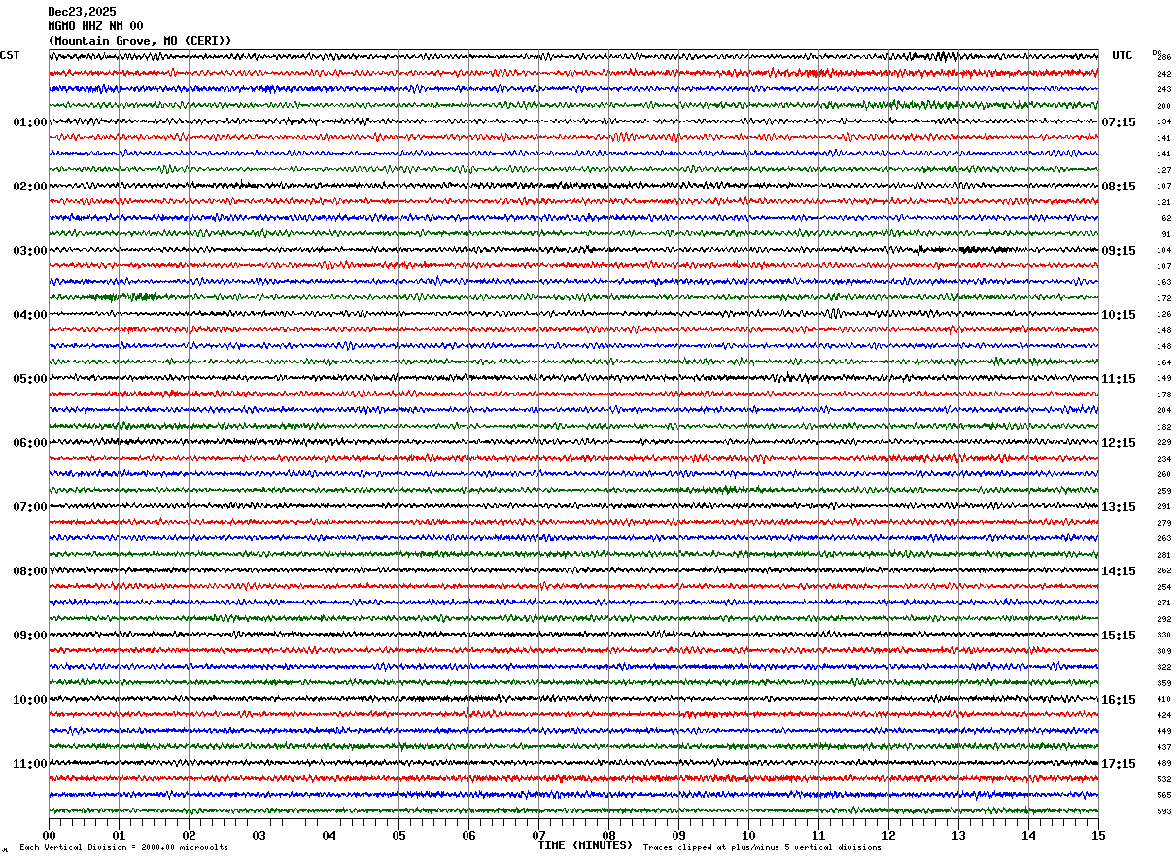Click the 08:15 UTC time label
Viewport: 1176px width, 861px height.
pyautogui.click(x=1119, y=187)
